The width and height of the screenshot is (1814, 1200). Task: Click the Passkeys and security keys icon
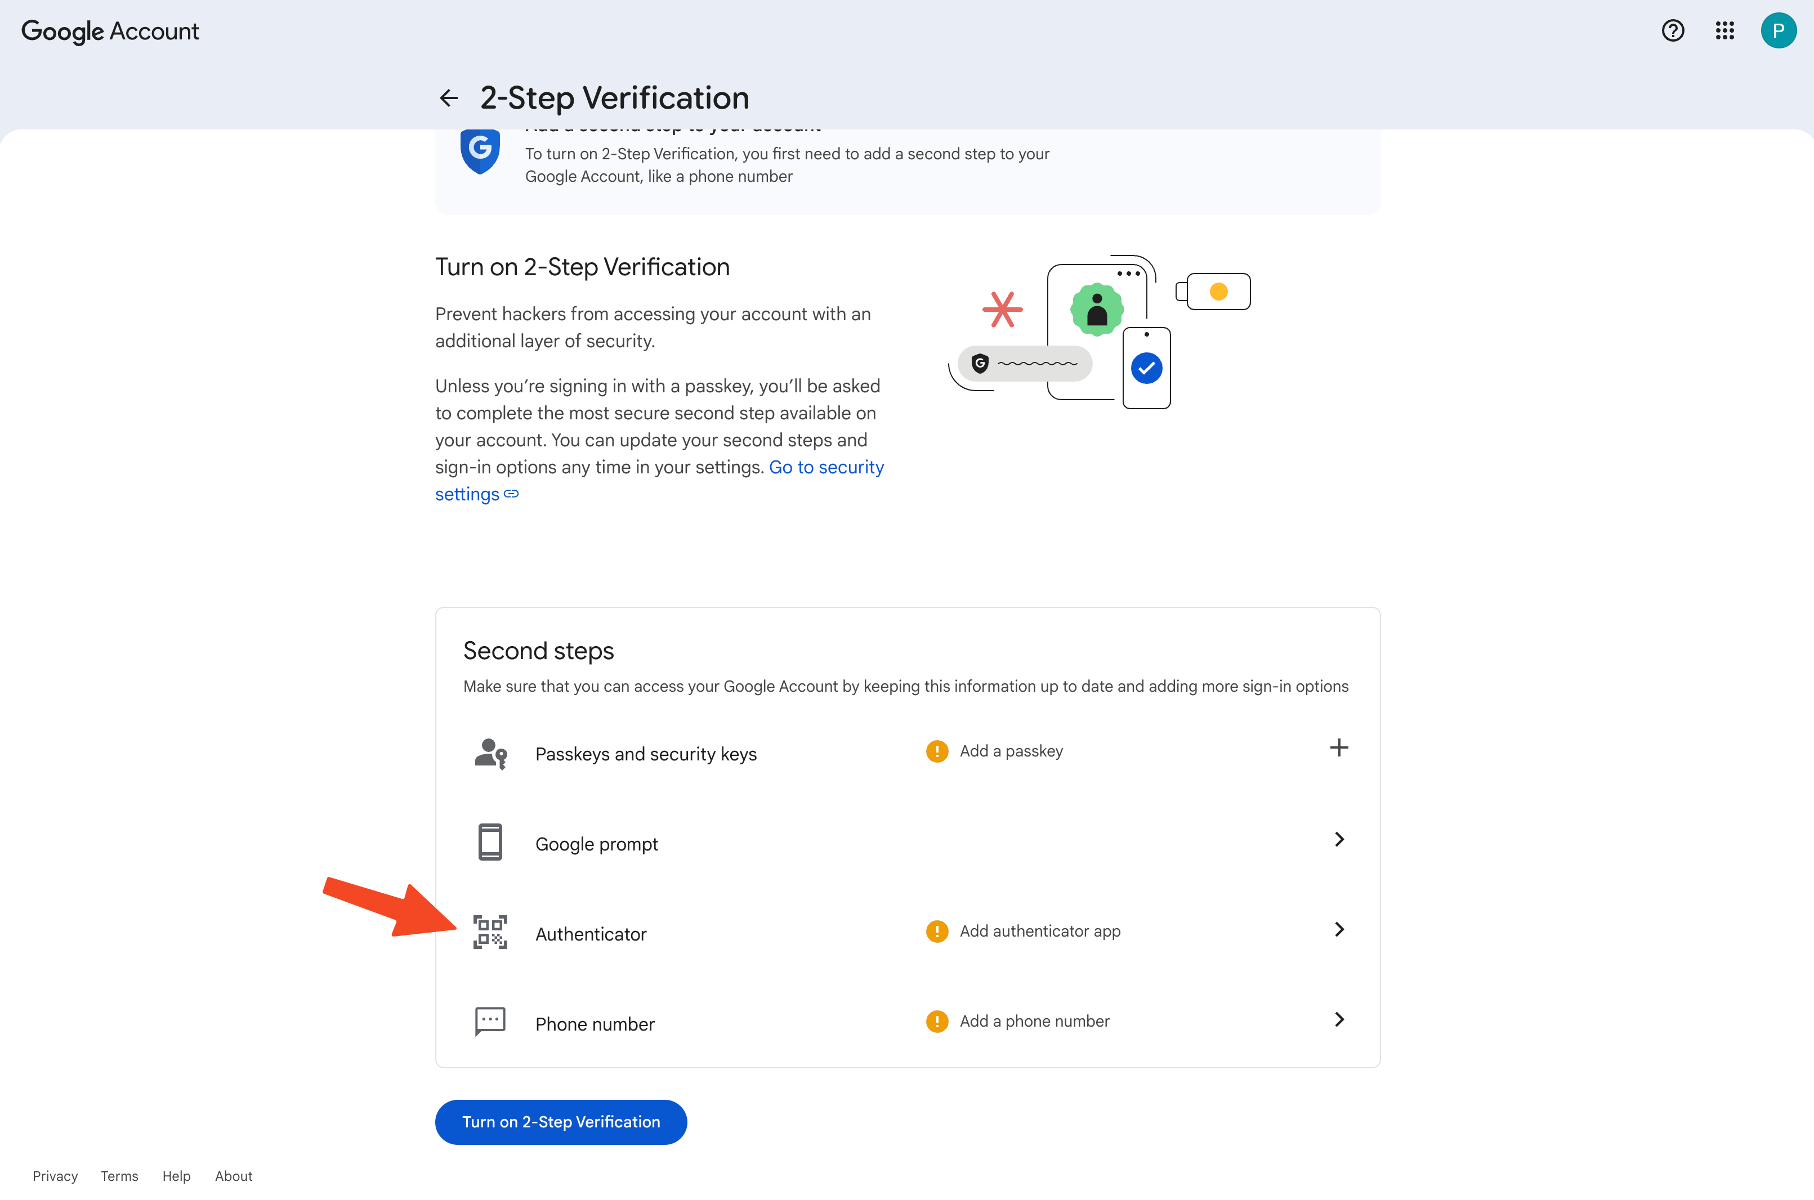click(490, 754)
